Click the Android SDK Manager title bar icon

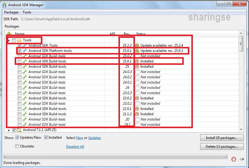pyautogui.click(x=4, y=5)
